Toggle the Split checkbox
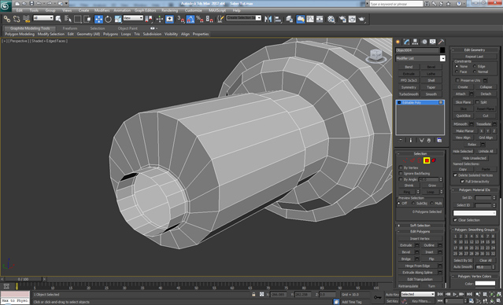Viewport: 503px width, 305px height. click(x=477, y=102)
